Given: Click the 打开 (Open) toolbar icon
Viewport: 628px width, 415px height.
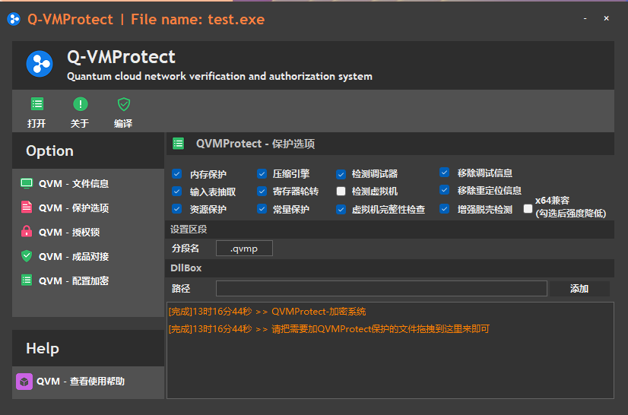Looking at the screenshot, I should (x=36, y=105).
